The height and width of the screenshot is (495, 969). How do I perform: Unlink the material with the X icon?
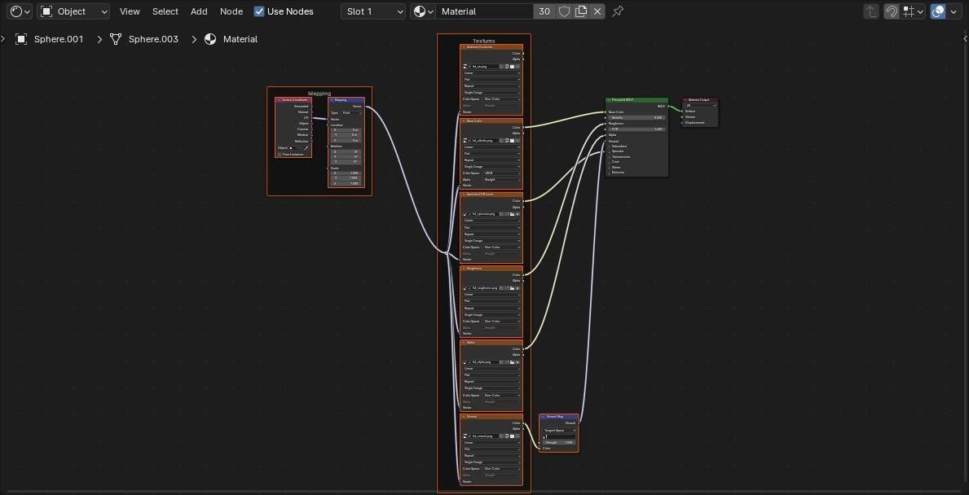coord(597,11)
